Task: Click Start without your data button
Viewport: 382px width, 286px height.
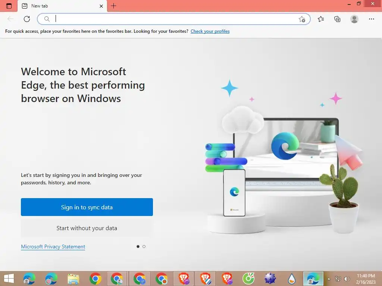Action: 87,228
